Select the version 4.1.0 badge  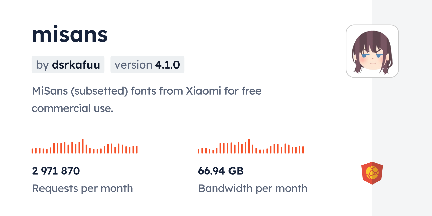(x=147, y=64)
